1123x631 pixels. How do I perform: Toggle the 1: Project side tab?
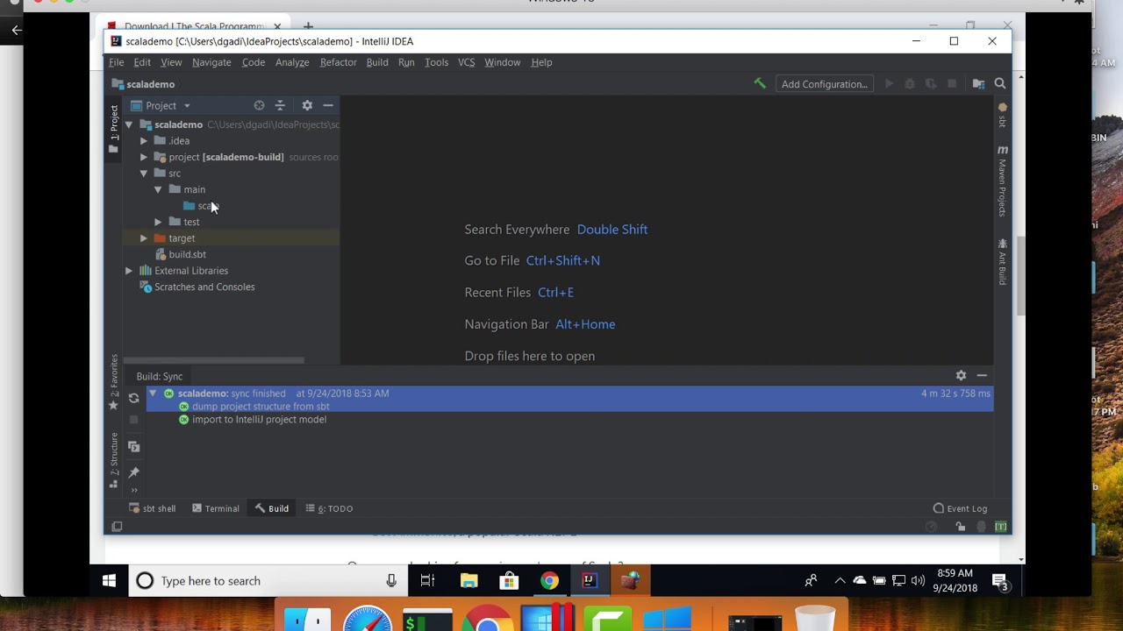tap(113, 130)
